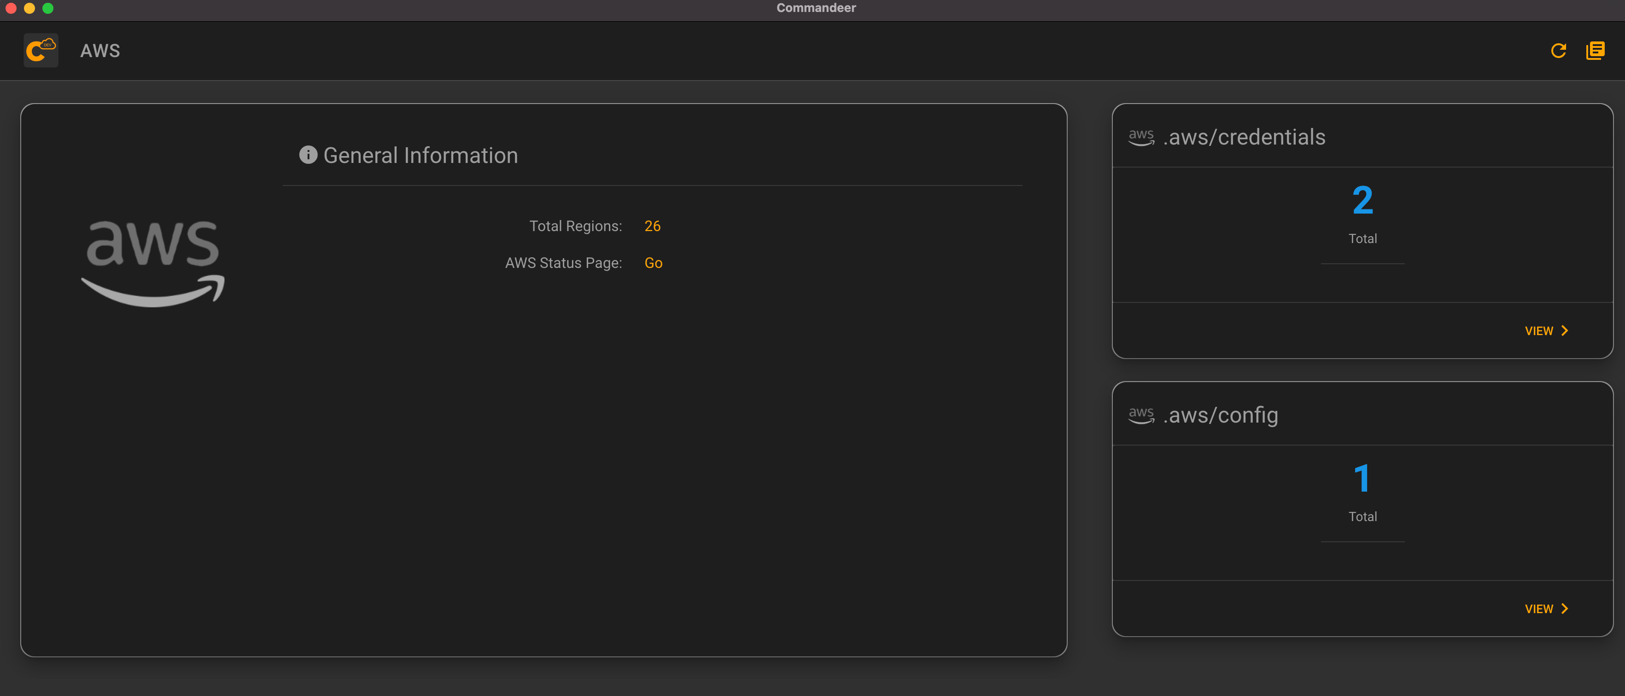
Task: Click the AWS header title
Action: [x=100, y=51]
